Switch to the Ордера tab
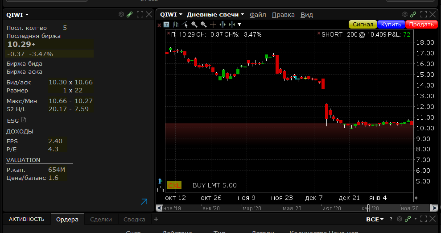The height and width of the screenshot is (233, 441). [67, 219]
